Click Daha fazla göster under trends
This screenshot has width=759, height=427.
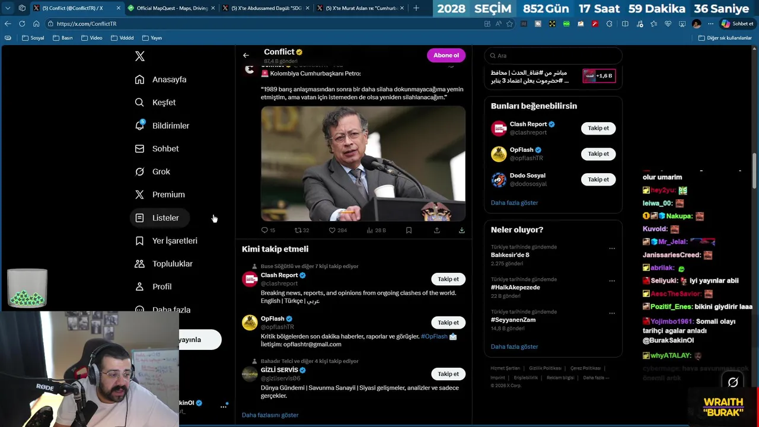[x=515, y=347]
